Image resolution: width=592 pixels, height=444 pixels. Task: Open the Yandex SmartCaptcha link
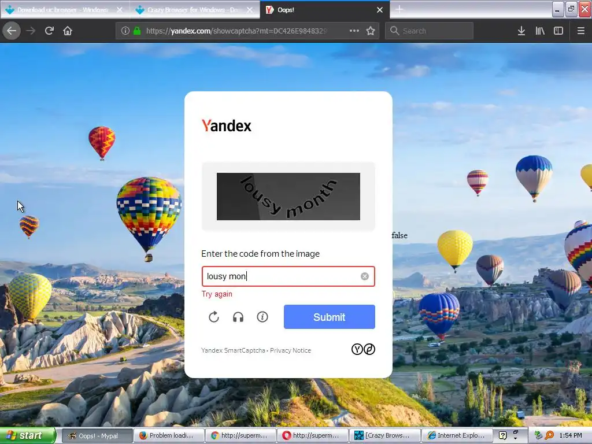[233, 350]
